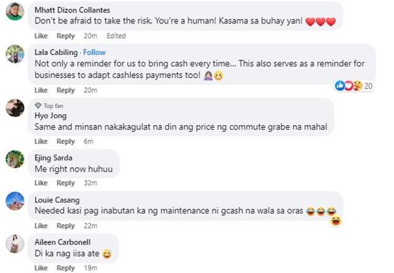Click Louie Casang's avatar
Viewport: 394px width, 273px height.
[14, 201]
